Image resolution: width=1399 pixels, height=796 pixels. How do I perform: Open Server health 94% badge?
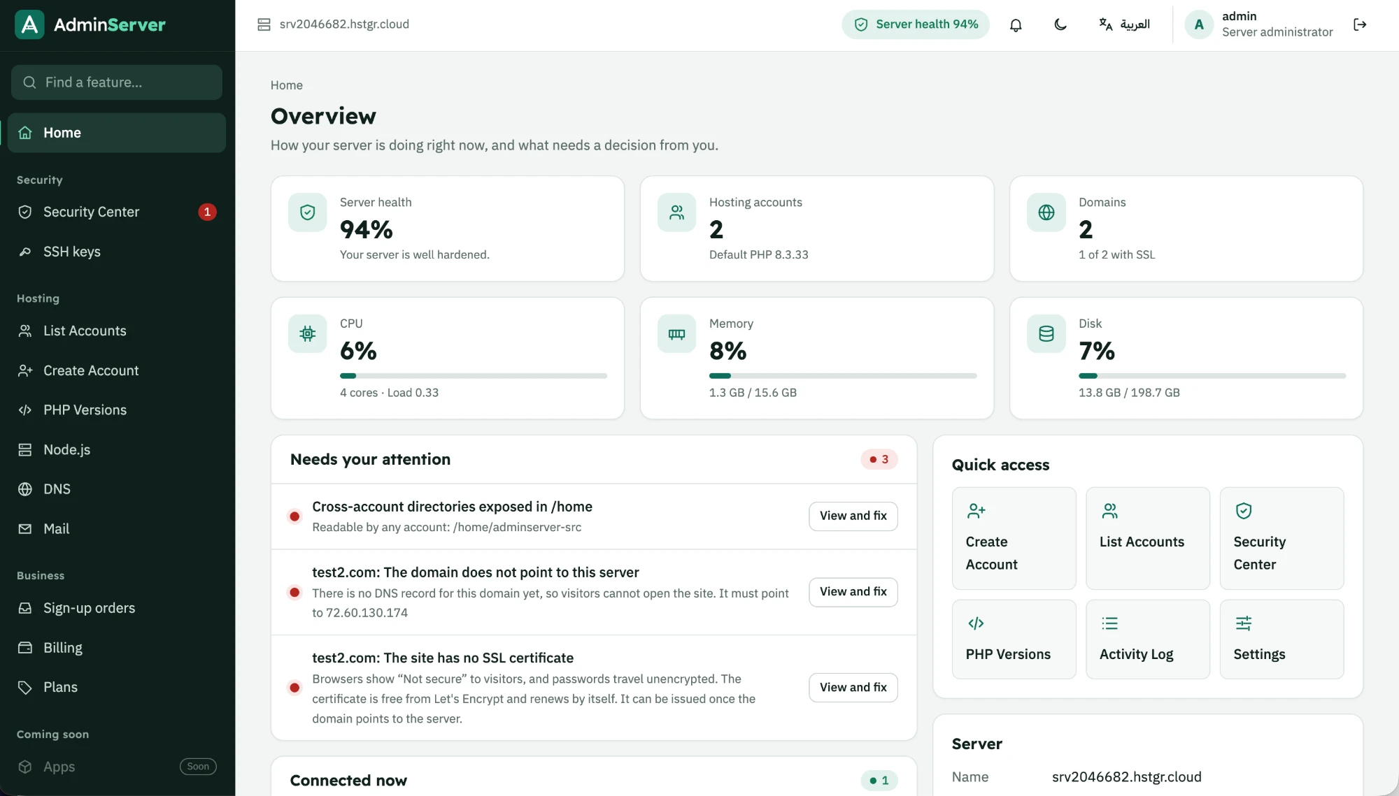(x=915, y=24)
